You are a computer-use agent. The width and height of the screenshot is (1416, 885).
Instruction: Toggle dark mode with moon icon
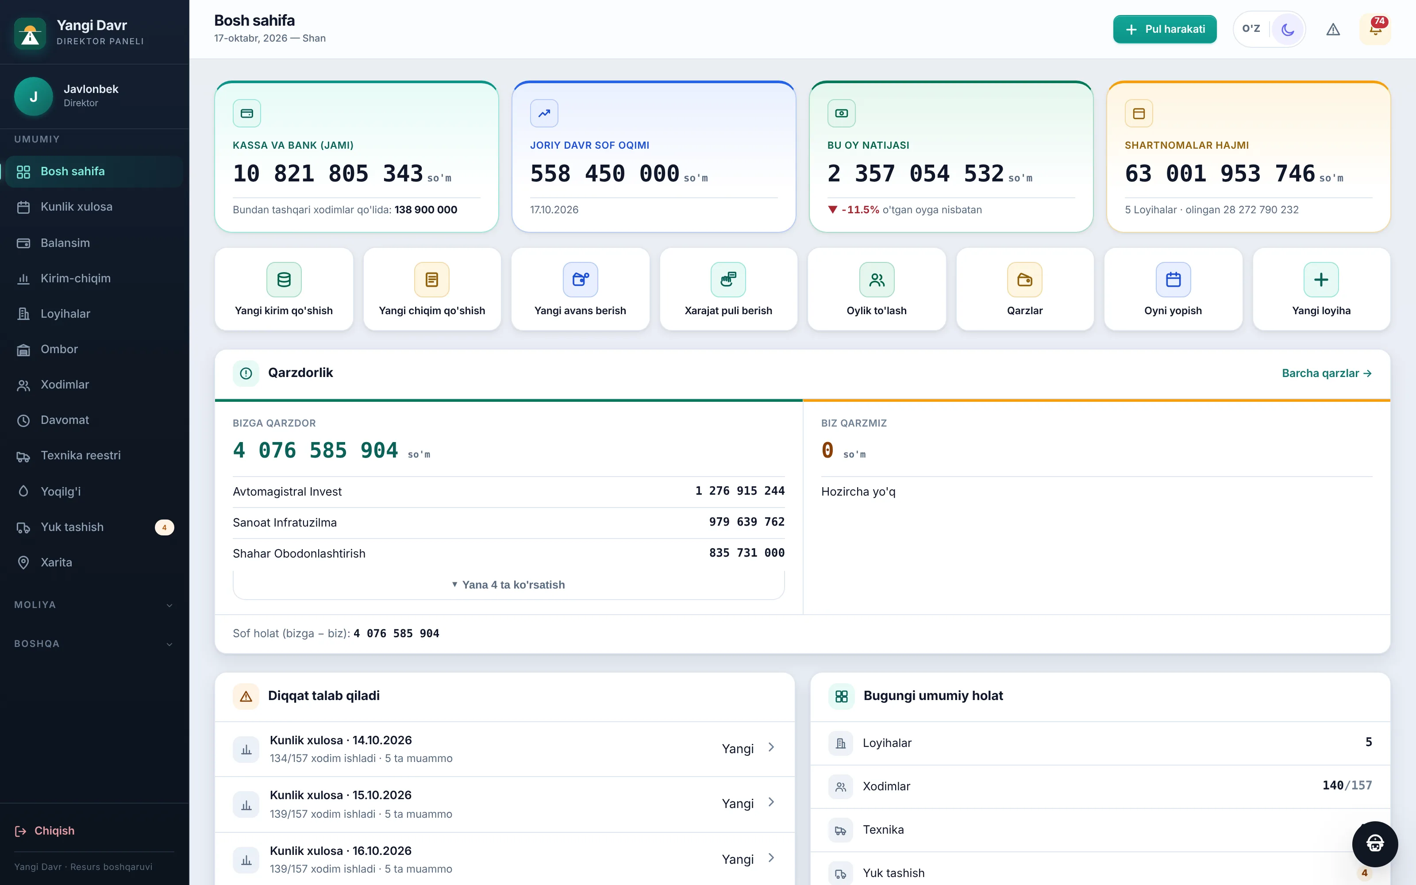tap(1287, 29)
